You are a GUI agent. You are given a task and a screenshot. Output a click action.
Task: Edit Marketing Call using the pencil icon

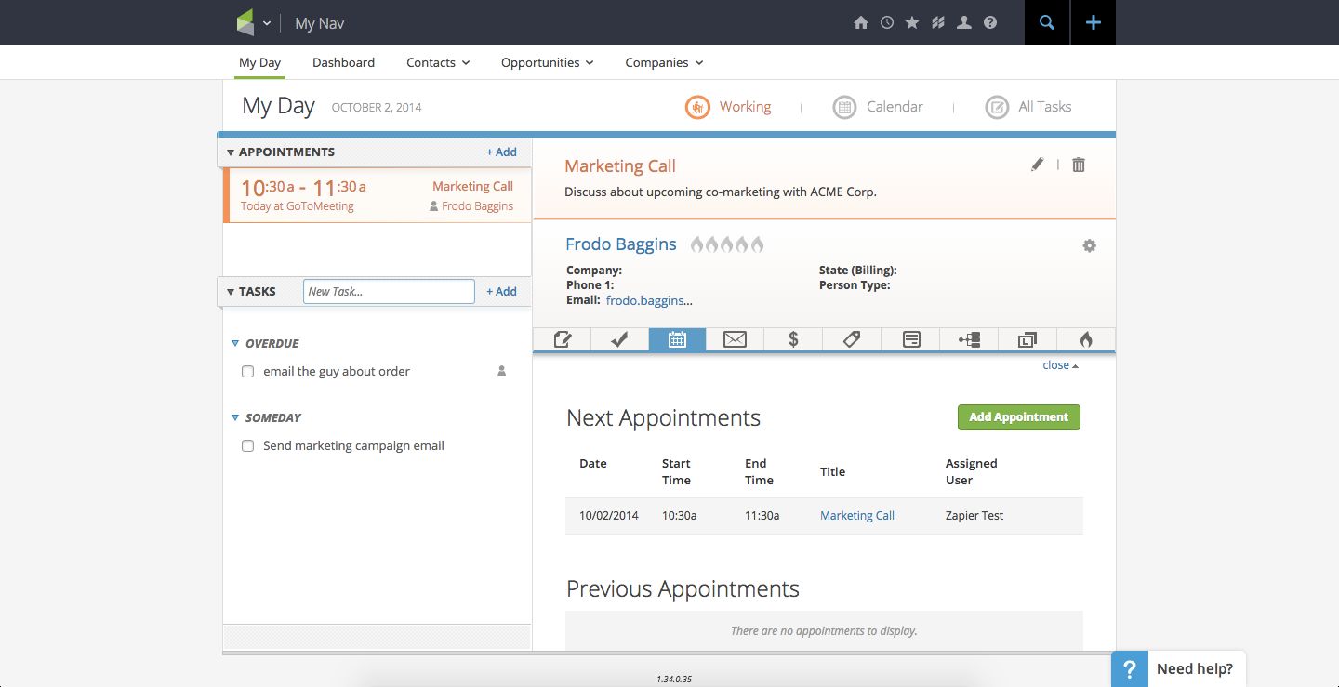coord(1037,165)
